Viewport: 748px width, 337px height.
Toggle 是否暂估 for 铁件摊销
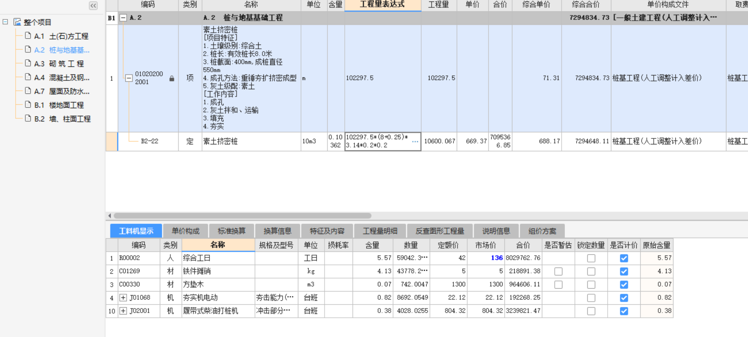(x=558, y=272)
